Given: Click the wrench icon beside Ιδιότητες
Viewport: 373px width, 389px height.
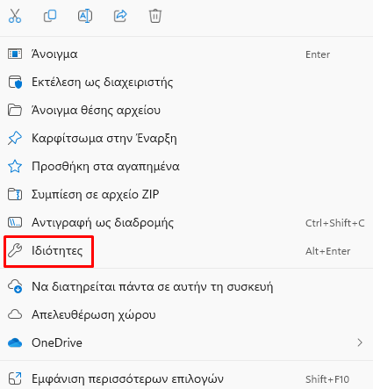Looking at the screenshot, I should 15,251.
